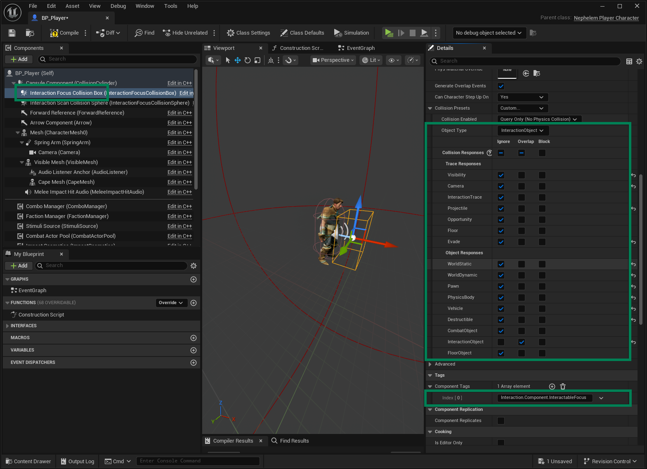Open Class Defaults

(302, 33)
